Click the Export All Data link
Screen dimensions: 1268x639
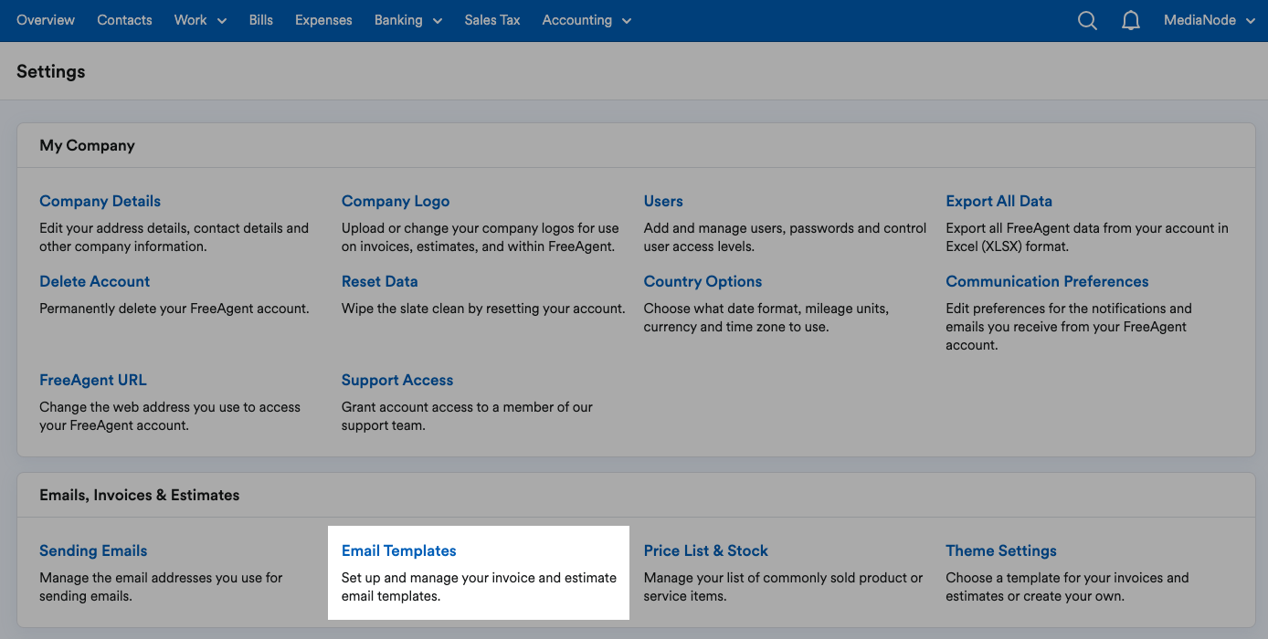[x=999, y=201]
